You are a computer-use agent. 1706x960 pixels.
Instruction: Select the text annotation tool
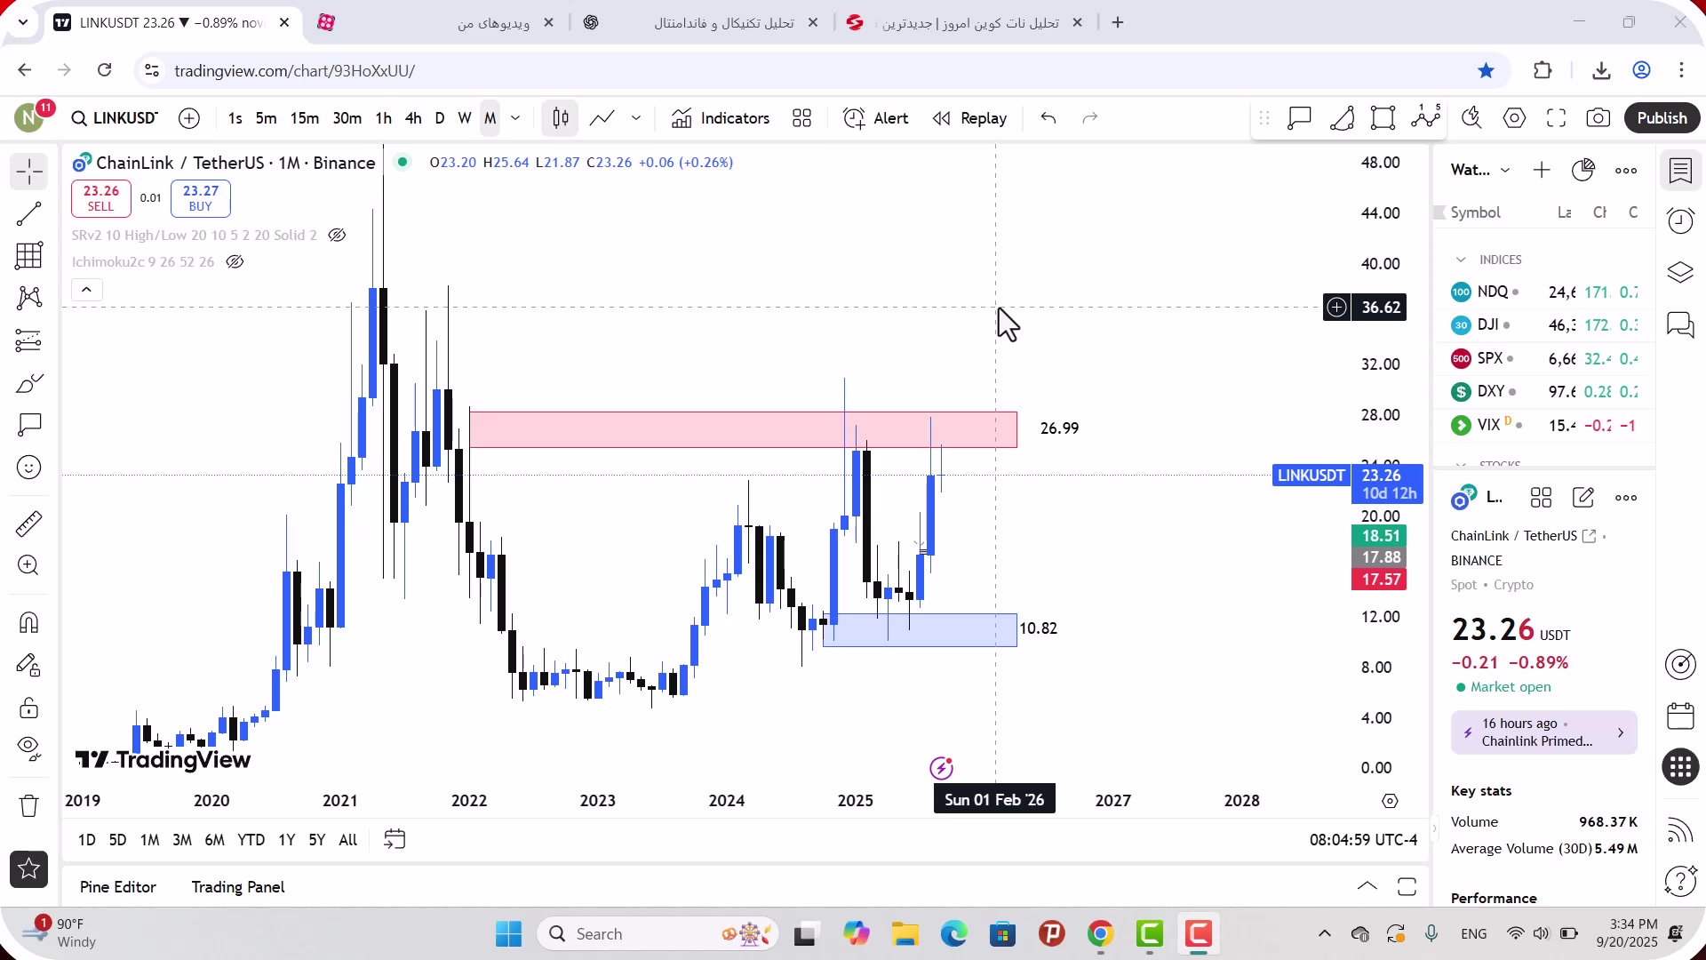29,425
